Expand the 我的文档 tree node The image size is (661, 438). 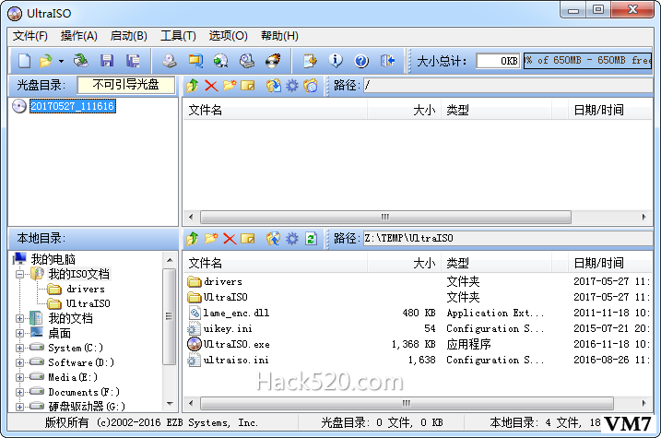[19, 318]
